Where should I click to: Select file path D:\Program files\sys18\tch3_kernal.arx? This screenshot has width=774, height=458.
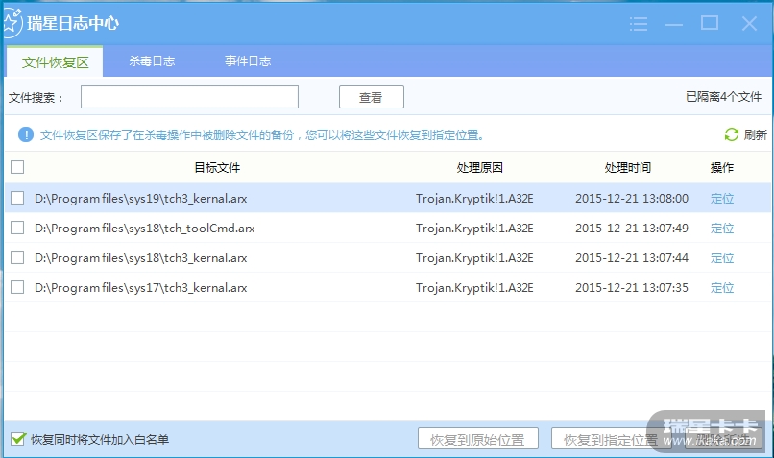click(x=140, y=257)
